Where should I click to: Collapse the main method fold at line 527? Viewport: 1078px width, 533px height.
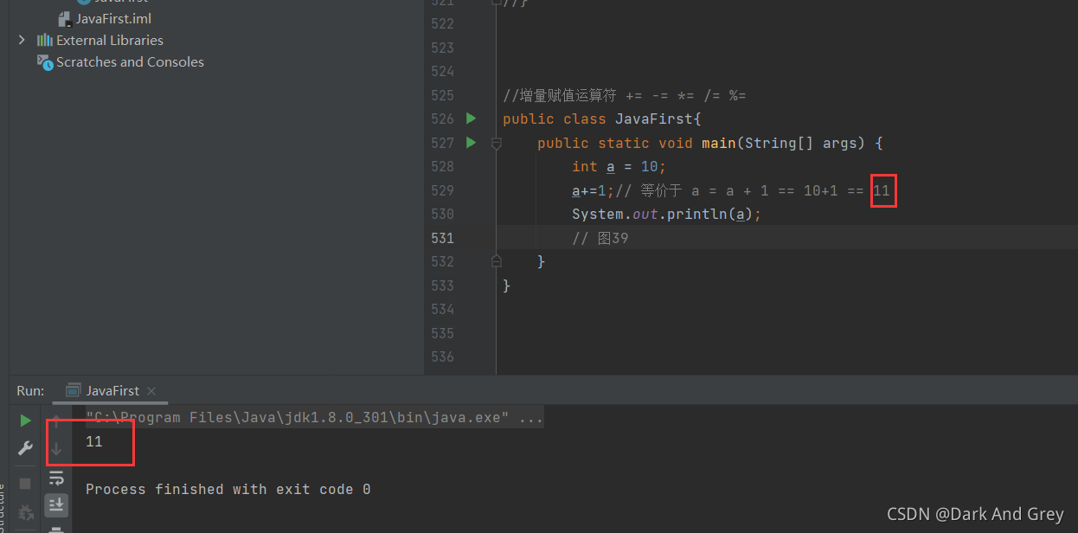pyautogui.click(x=496, y=143)
